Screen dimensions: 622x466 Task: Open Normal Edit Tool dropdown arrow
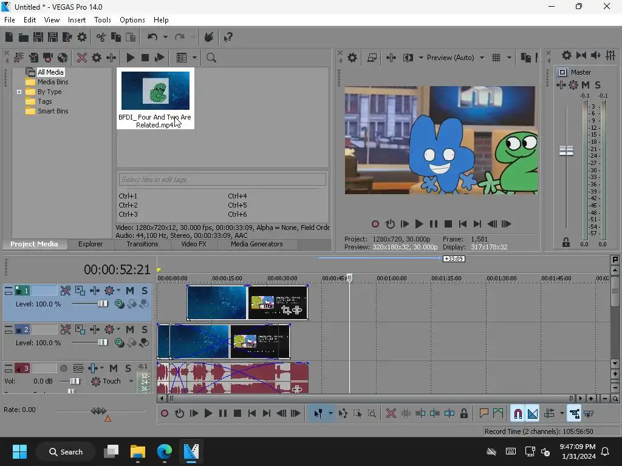click(x=330, y=414)
